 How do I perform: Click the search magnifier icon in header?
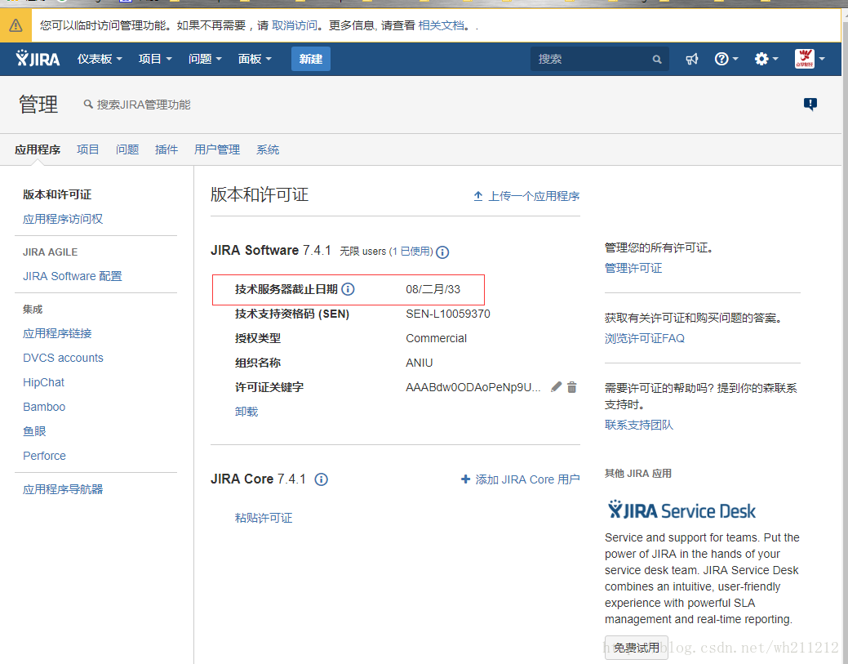tap(657, 60)
